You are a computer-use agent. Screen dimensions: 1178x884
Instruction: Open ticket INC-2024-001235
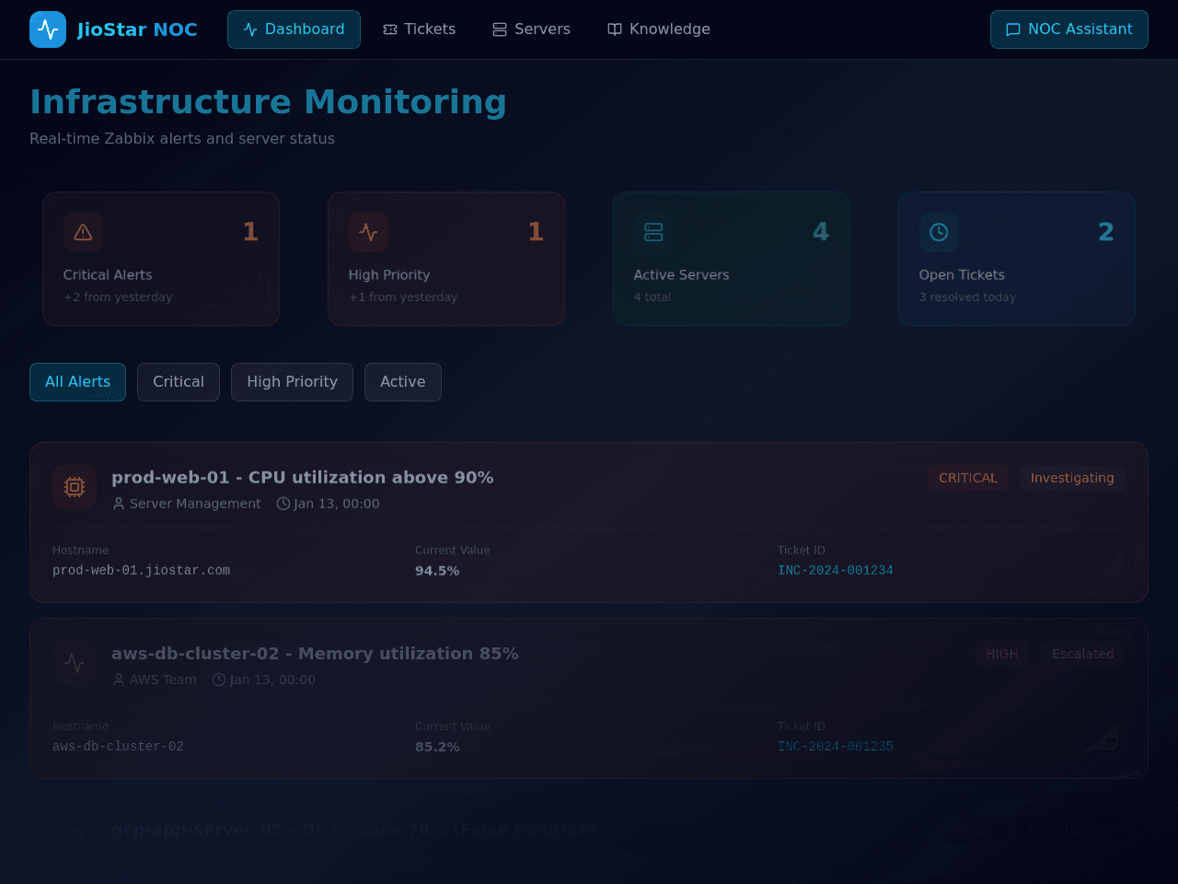click(836, 747)
